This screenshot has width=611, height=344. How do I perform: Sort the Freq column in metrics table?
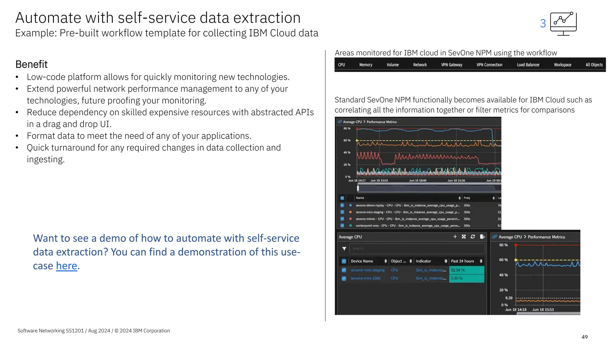pyautogui.click(x=493, y=198)
